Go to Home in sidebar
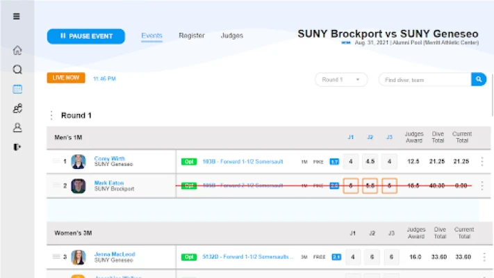The image size is (494, 278). tap(17, 50)
